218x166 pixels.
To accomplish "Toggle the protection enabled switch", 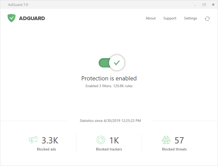I will [x=112, y=63].
